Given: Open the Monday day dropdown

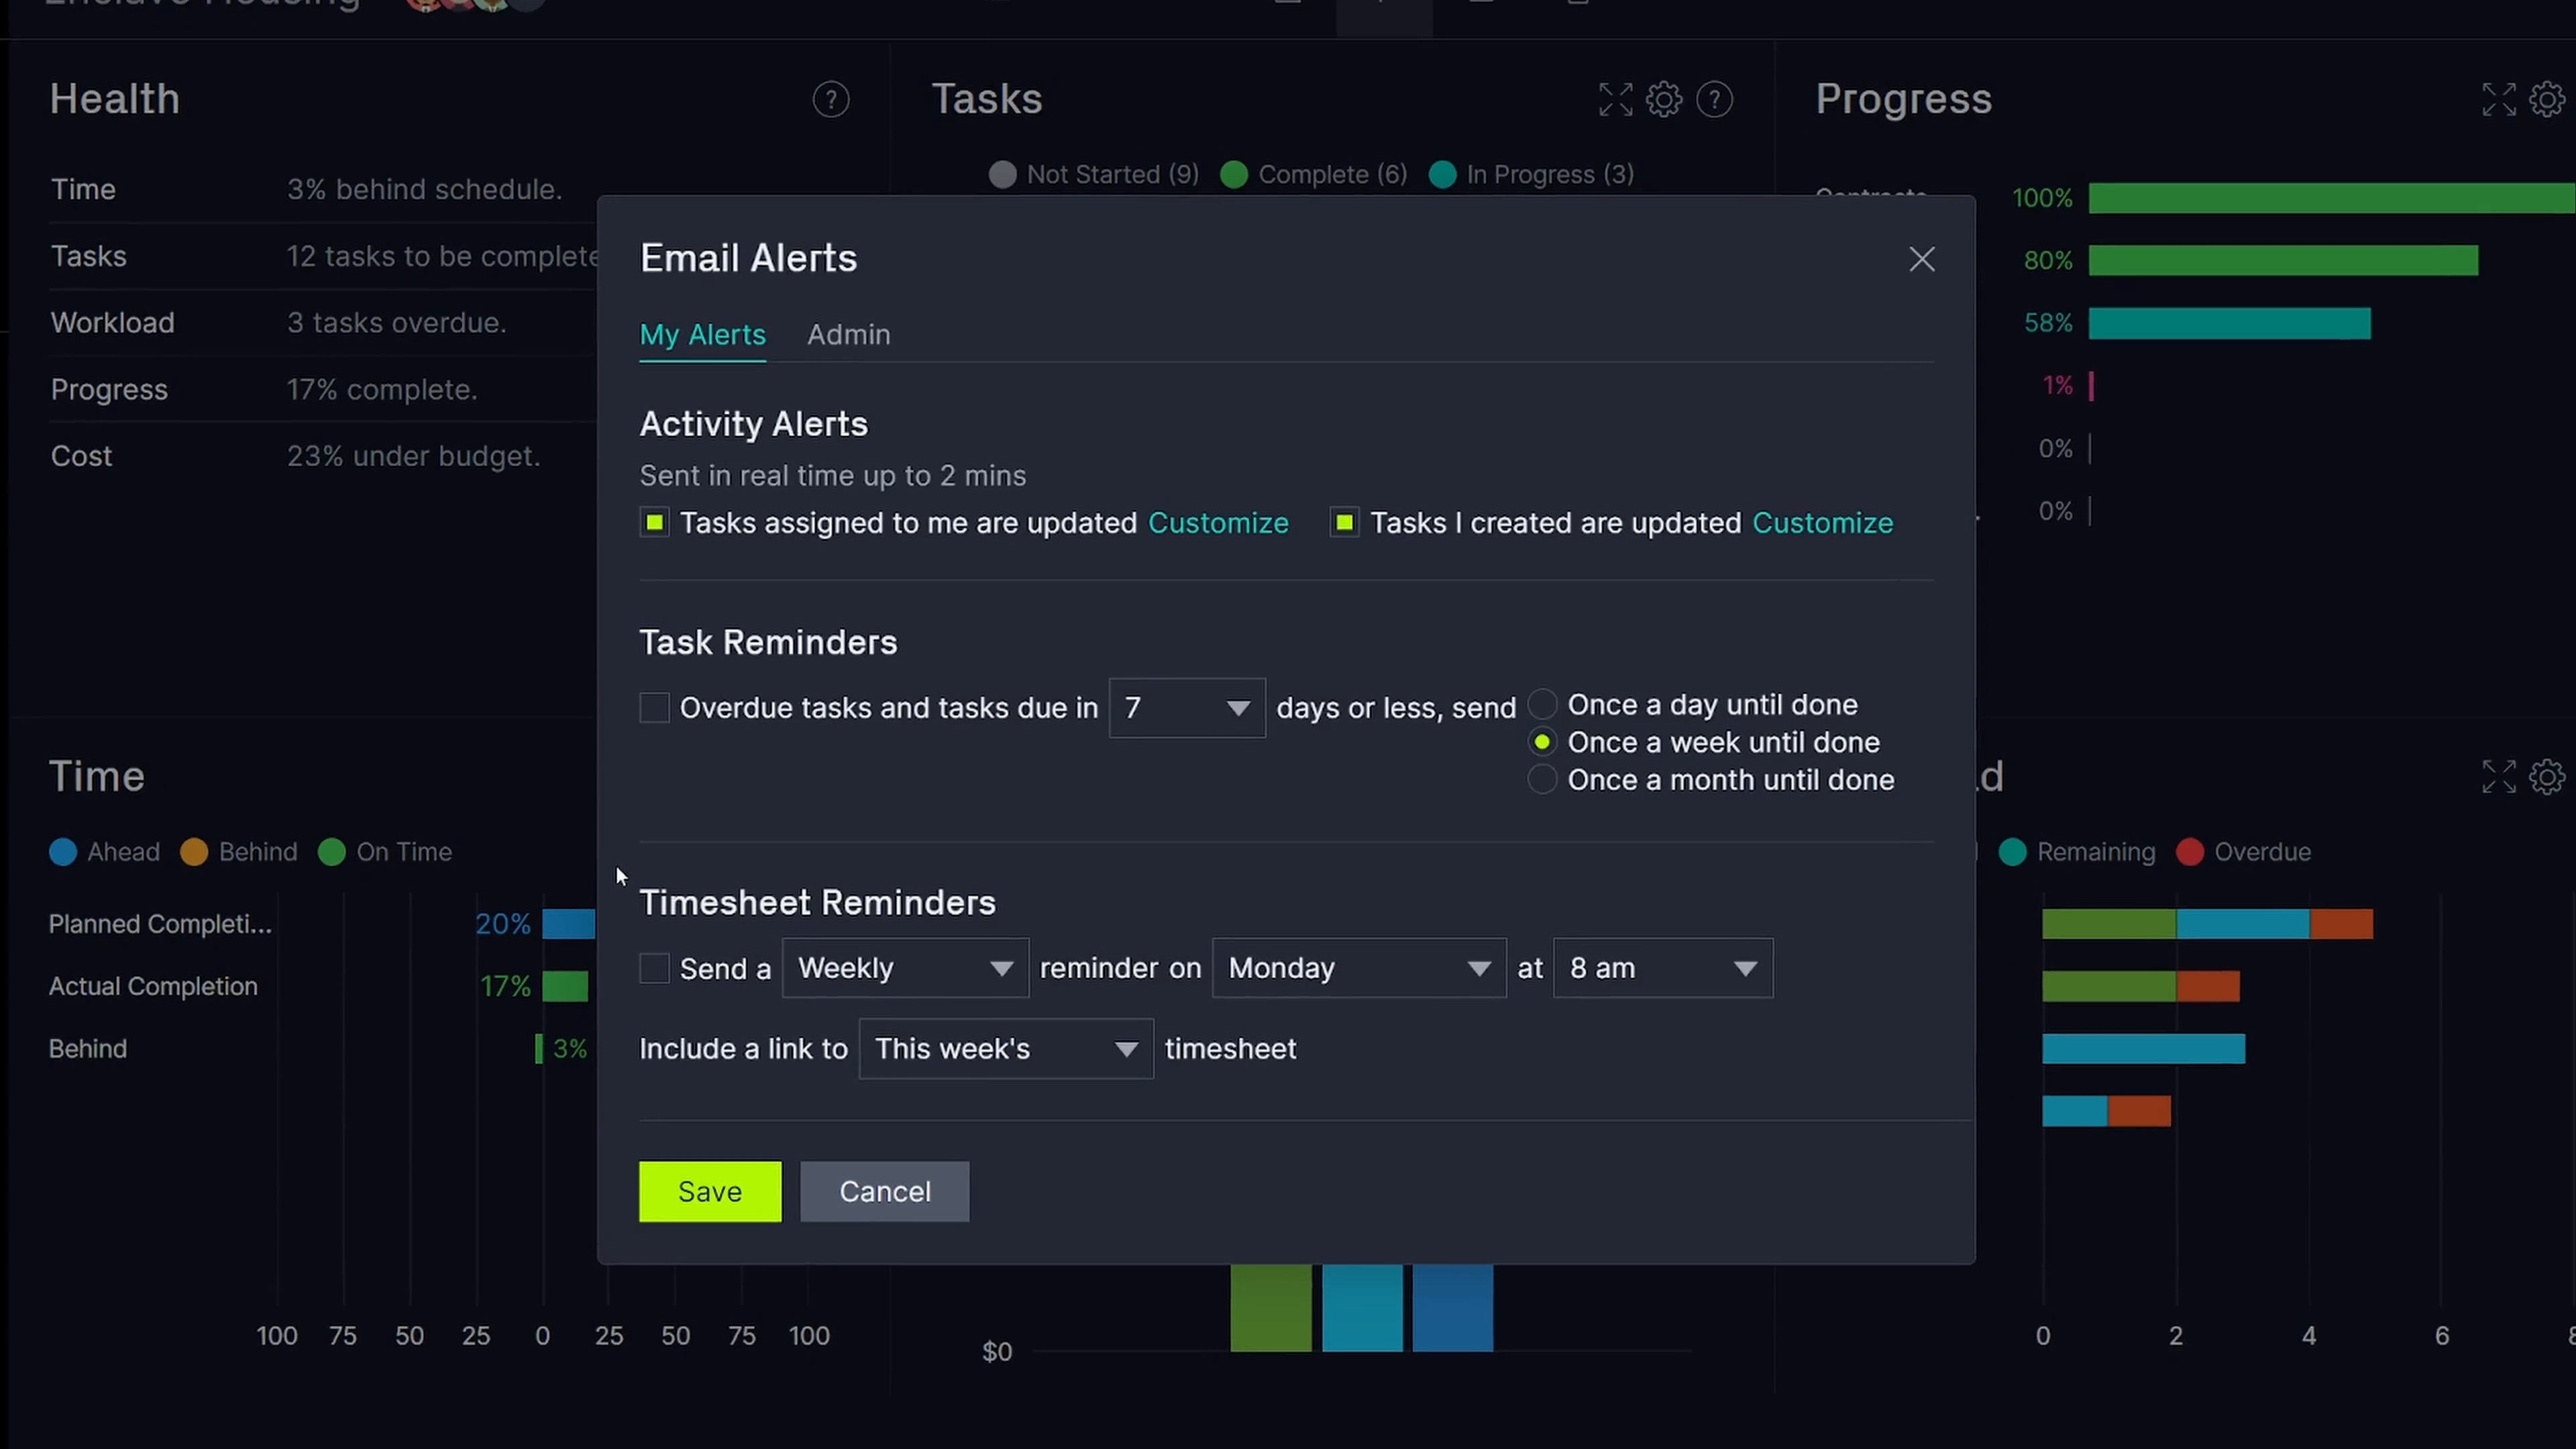Looking at the screenshot, I should pyautogui.click(x=1358, y=968).
